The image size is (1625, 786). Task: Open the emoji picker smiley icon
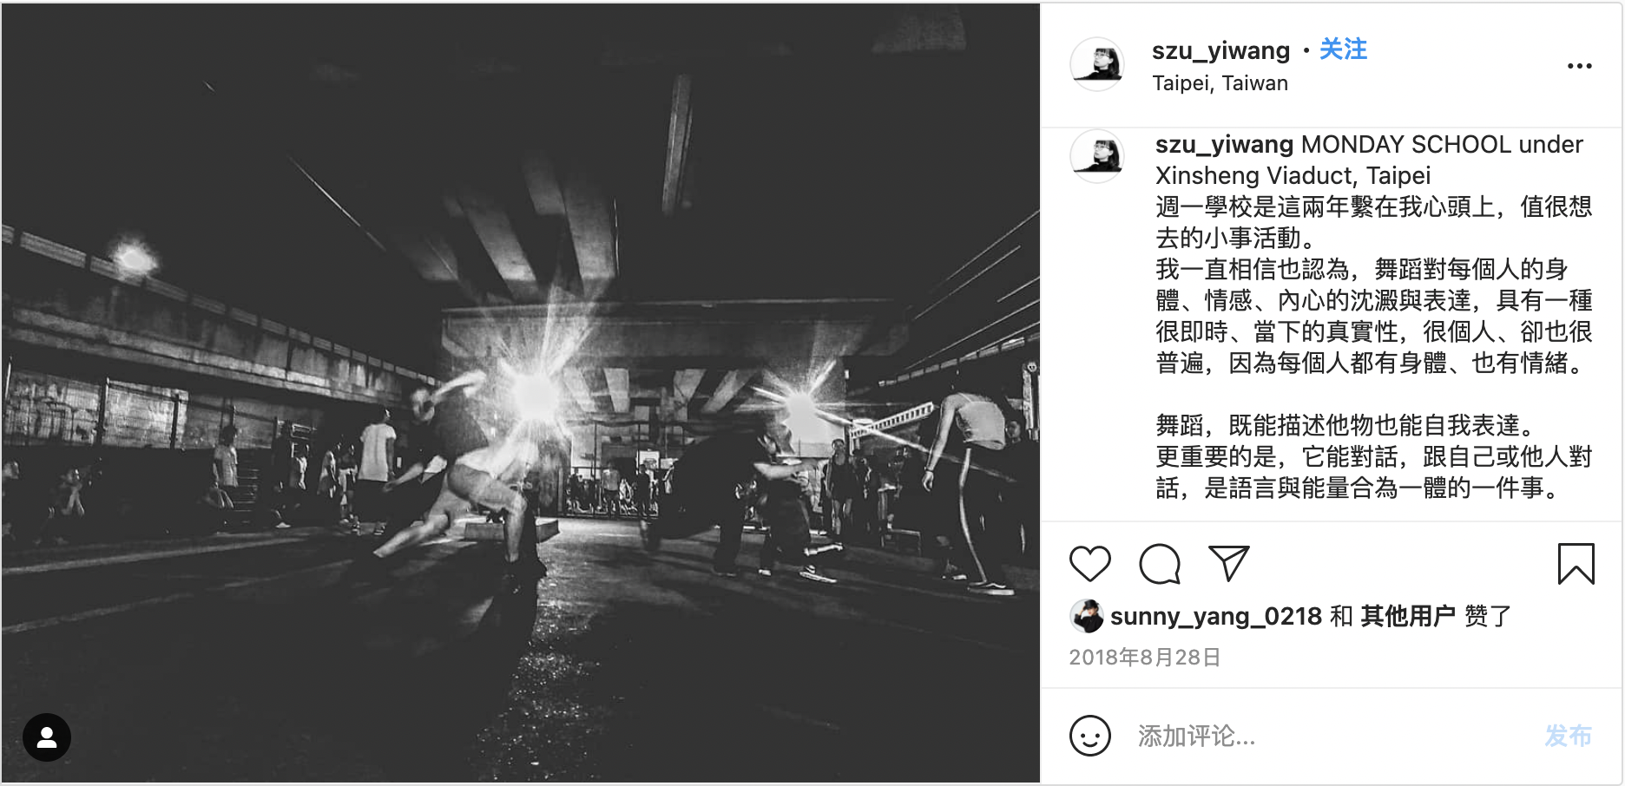point(1090,736)
